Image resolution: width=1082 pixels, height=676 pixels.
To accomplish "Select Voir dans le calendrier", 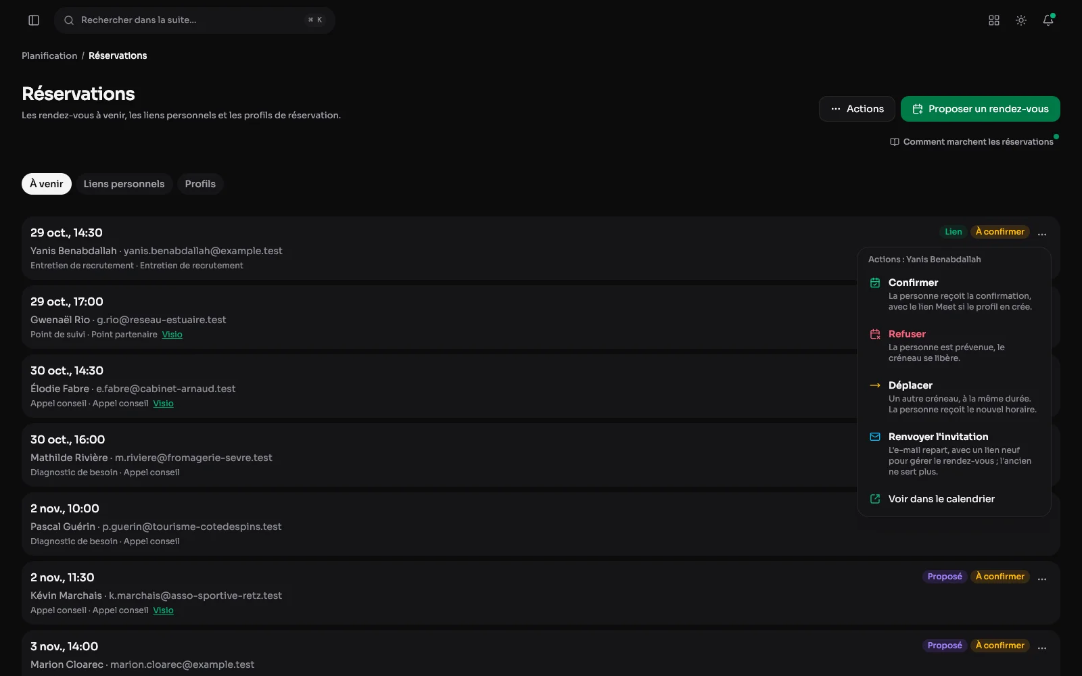I will click(954, 499).
